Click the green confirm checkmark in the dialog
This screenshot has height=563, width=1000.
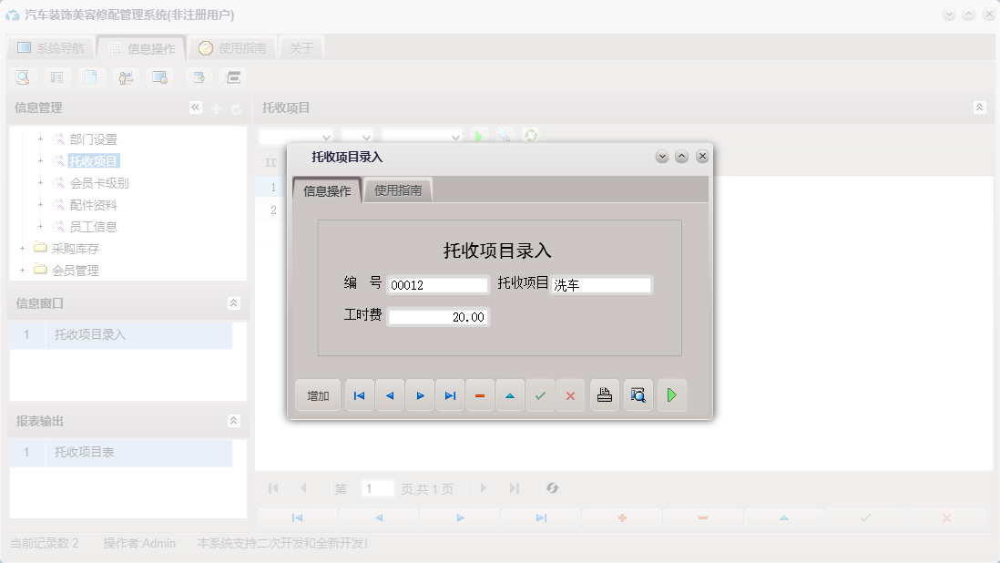coord(540,394)
